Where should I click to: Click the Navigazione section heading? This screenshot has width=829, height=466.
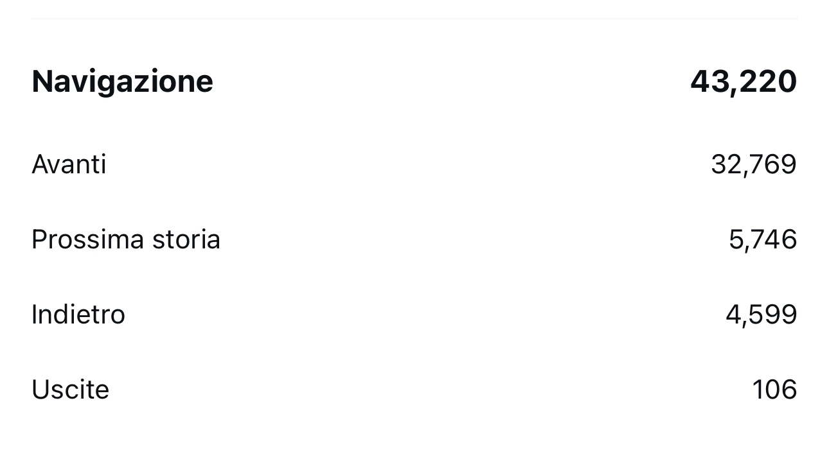tap(122, 82)
